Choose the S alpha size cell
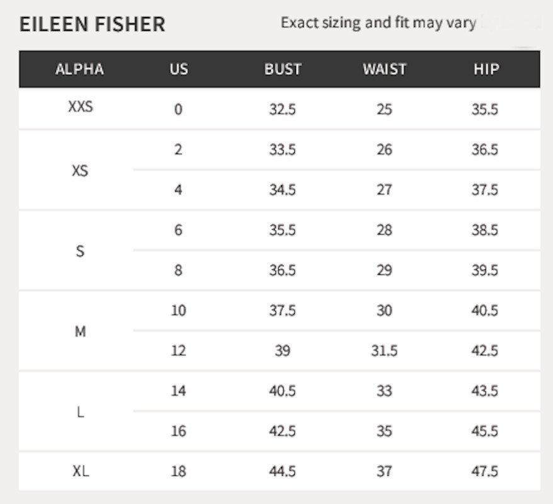The width and height of the screenshot is (553, 504). pyautogui.click(x=80, y=251)
